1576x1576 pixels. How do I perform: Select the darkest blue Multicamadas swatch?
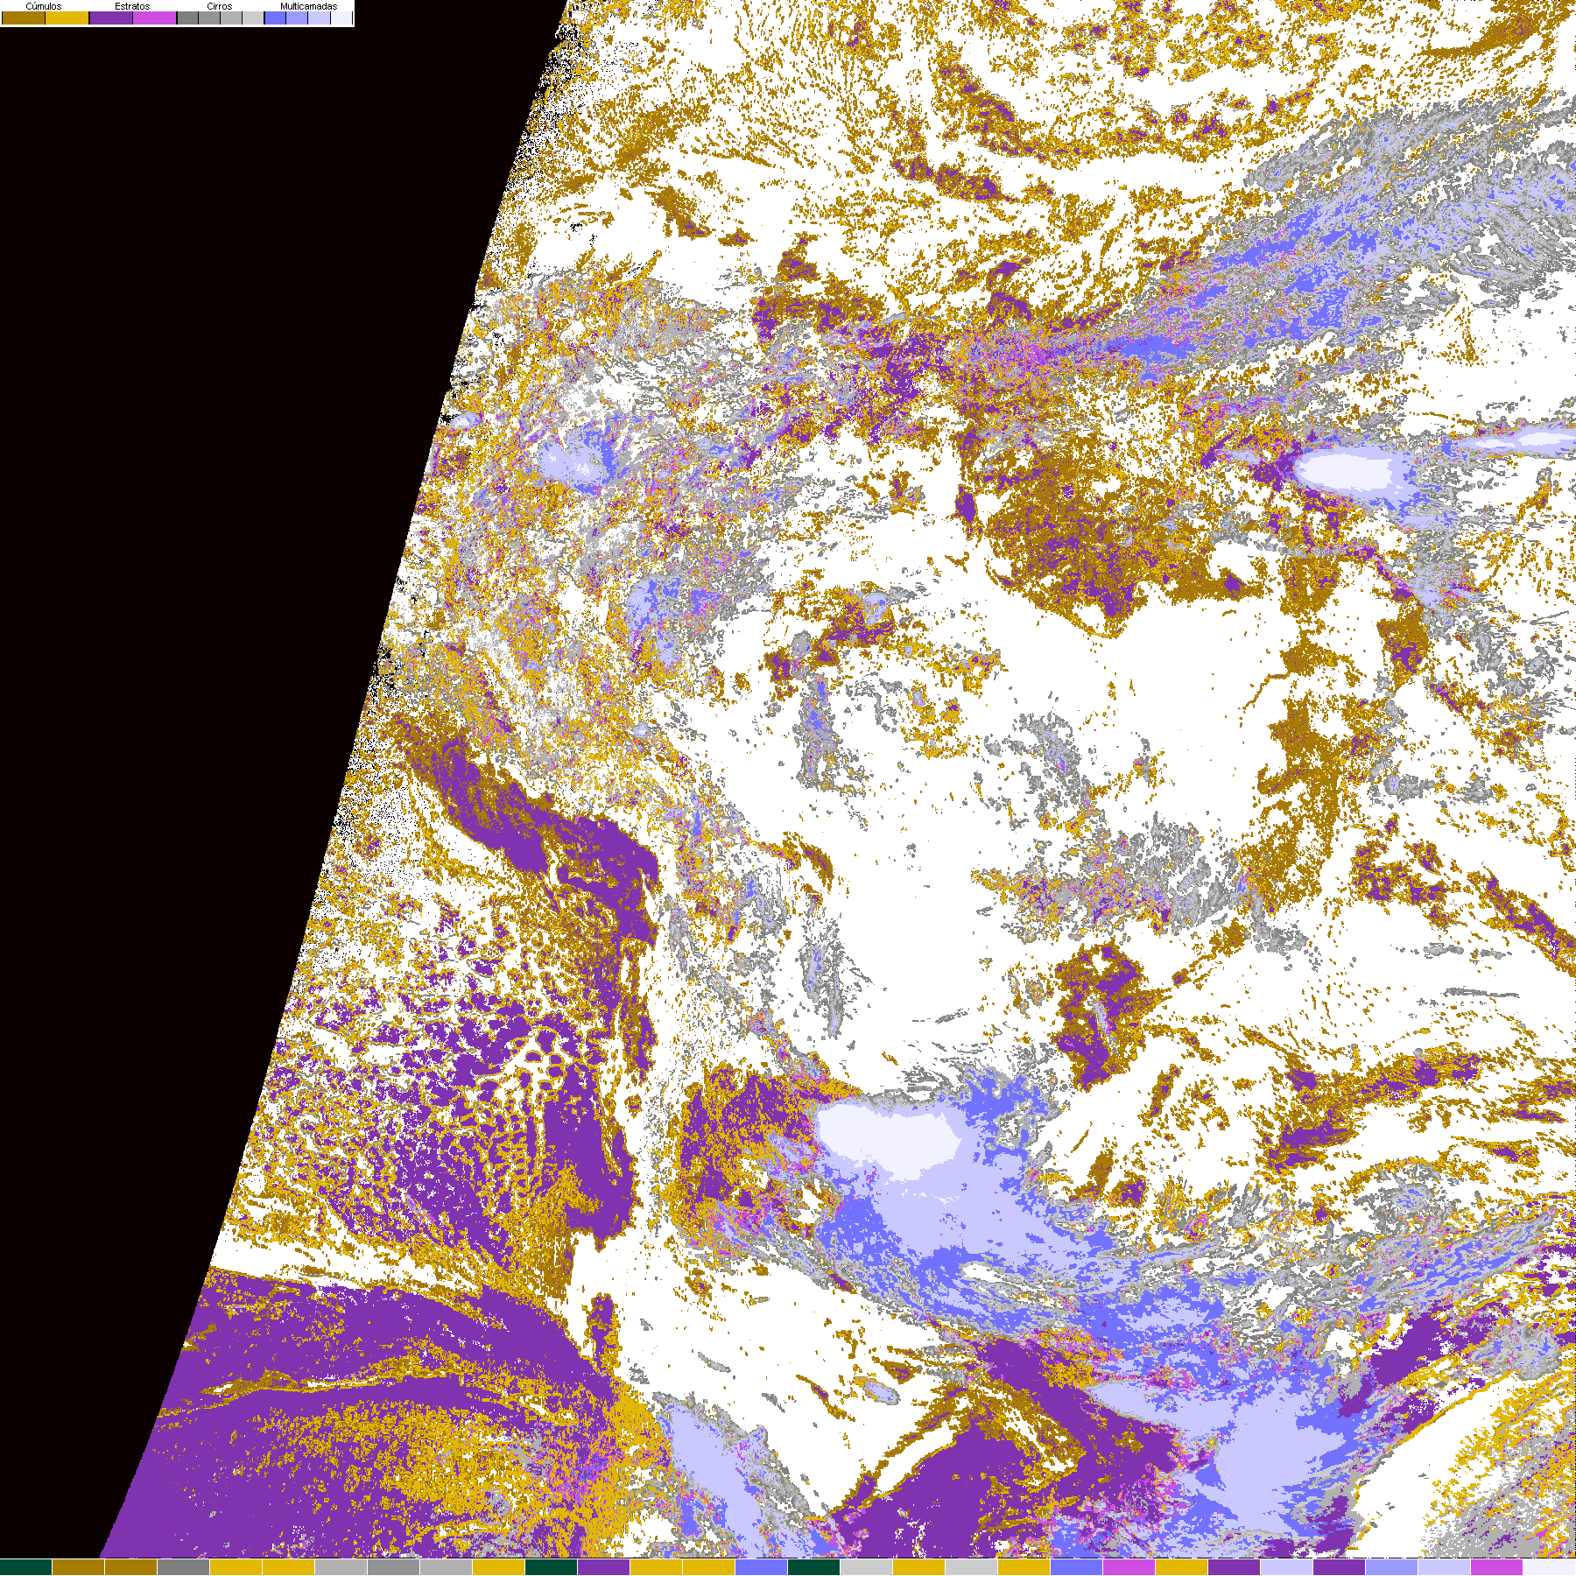click(275, 18)
